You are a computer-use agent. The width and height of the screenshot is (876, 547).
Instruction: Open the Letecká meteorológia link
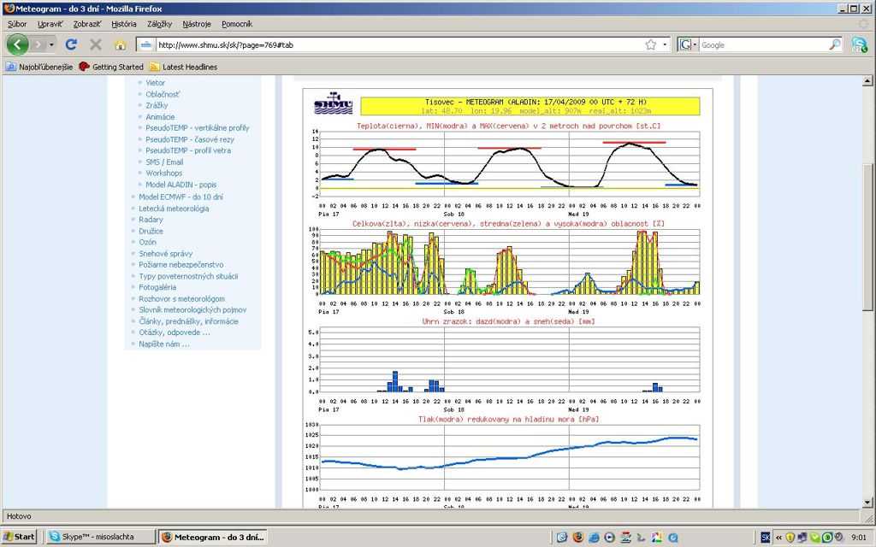click(x=174, y=209)
